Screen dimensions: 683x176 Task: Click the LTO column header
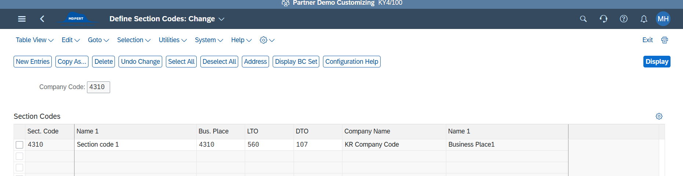pyautogui.click(x=269, y=131)
